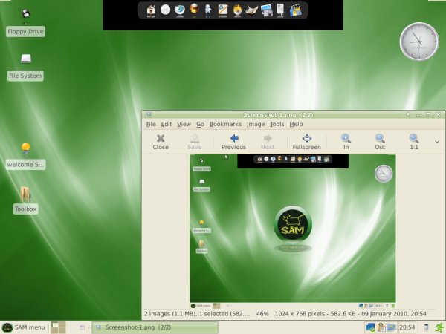The height and width of the screenshot is (334, 446).
Task: Launch the office document editor in the dock
Action: [223, 10]
